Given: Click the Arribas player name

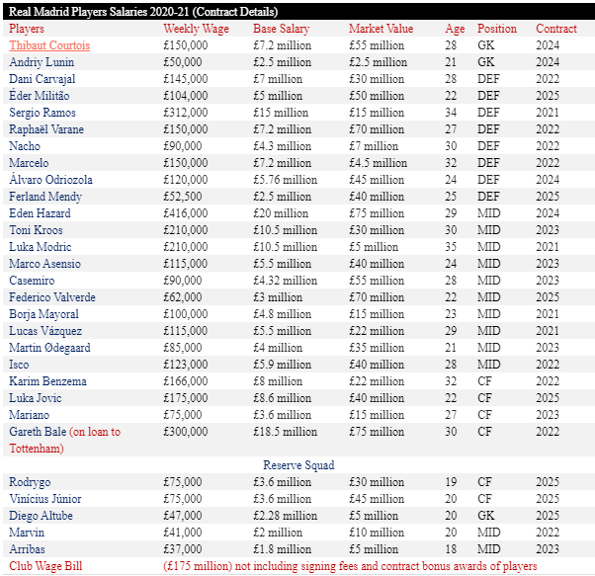Looking at the screenshot, I should coord(27,549).
